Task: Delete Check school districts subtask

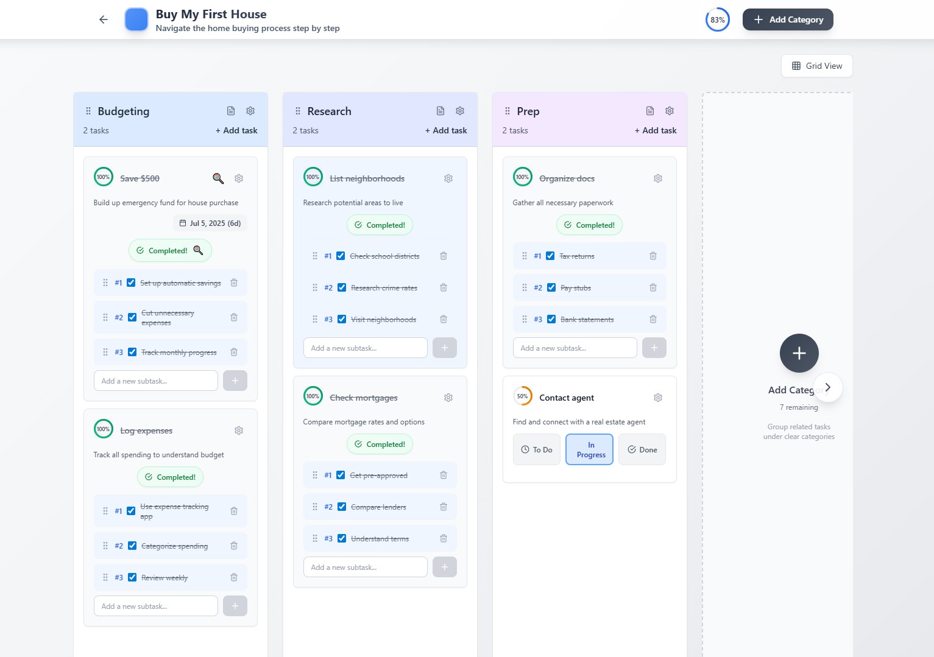Action: (x=444, y=256)
